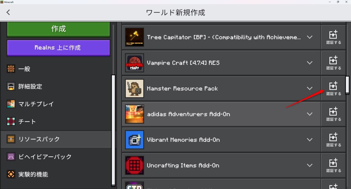The height and width of the screenshot is (189, 351).
Task: Click the left sidebar scrollbar
Action: 113,130
